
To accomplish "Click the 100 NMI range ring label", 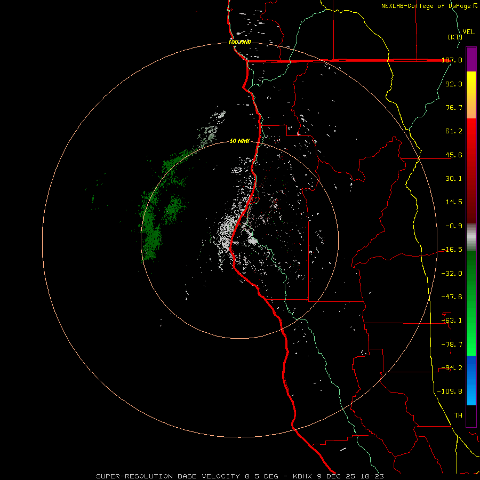I will pyautogui.click(x=239, y=42).
